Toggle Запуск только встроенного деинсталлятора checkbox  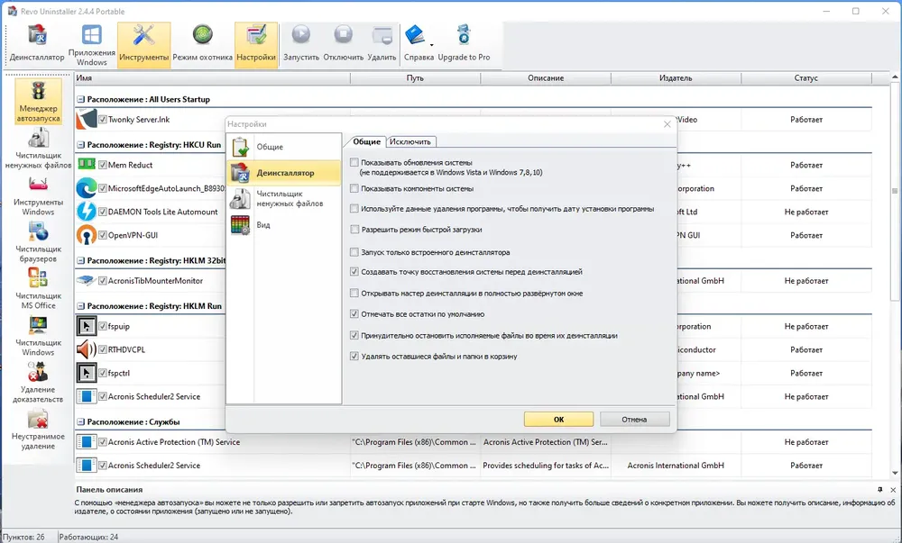tap(354, 252)
